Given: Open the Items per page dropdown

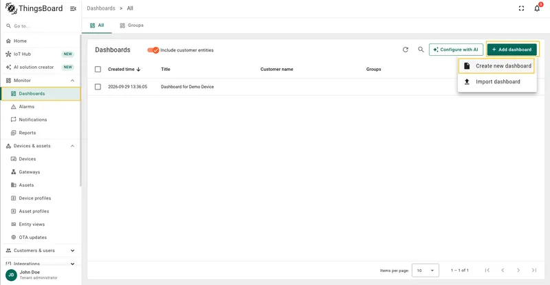Looking at the screenshot, I should (425, 271).
